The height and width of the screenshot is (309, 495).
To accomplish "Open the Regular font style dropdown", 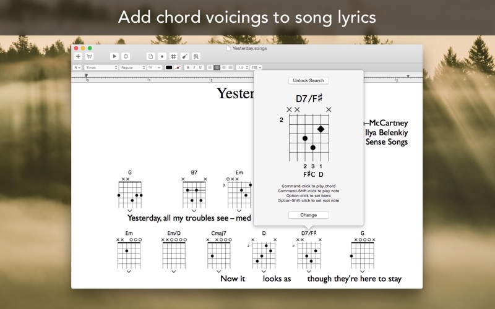I will point(132,67).
